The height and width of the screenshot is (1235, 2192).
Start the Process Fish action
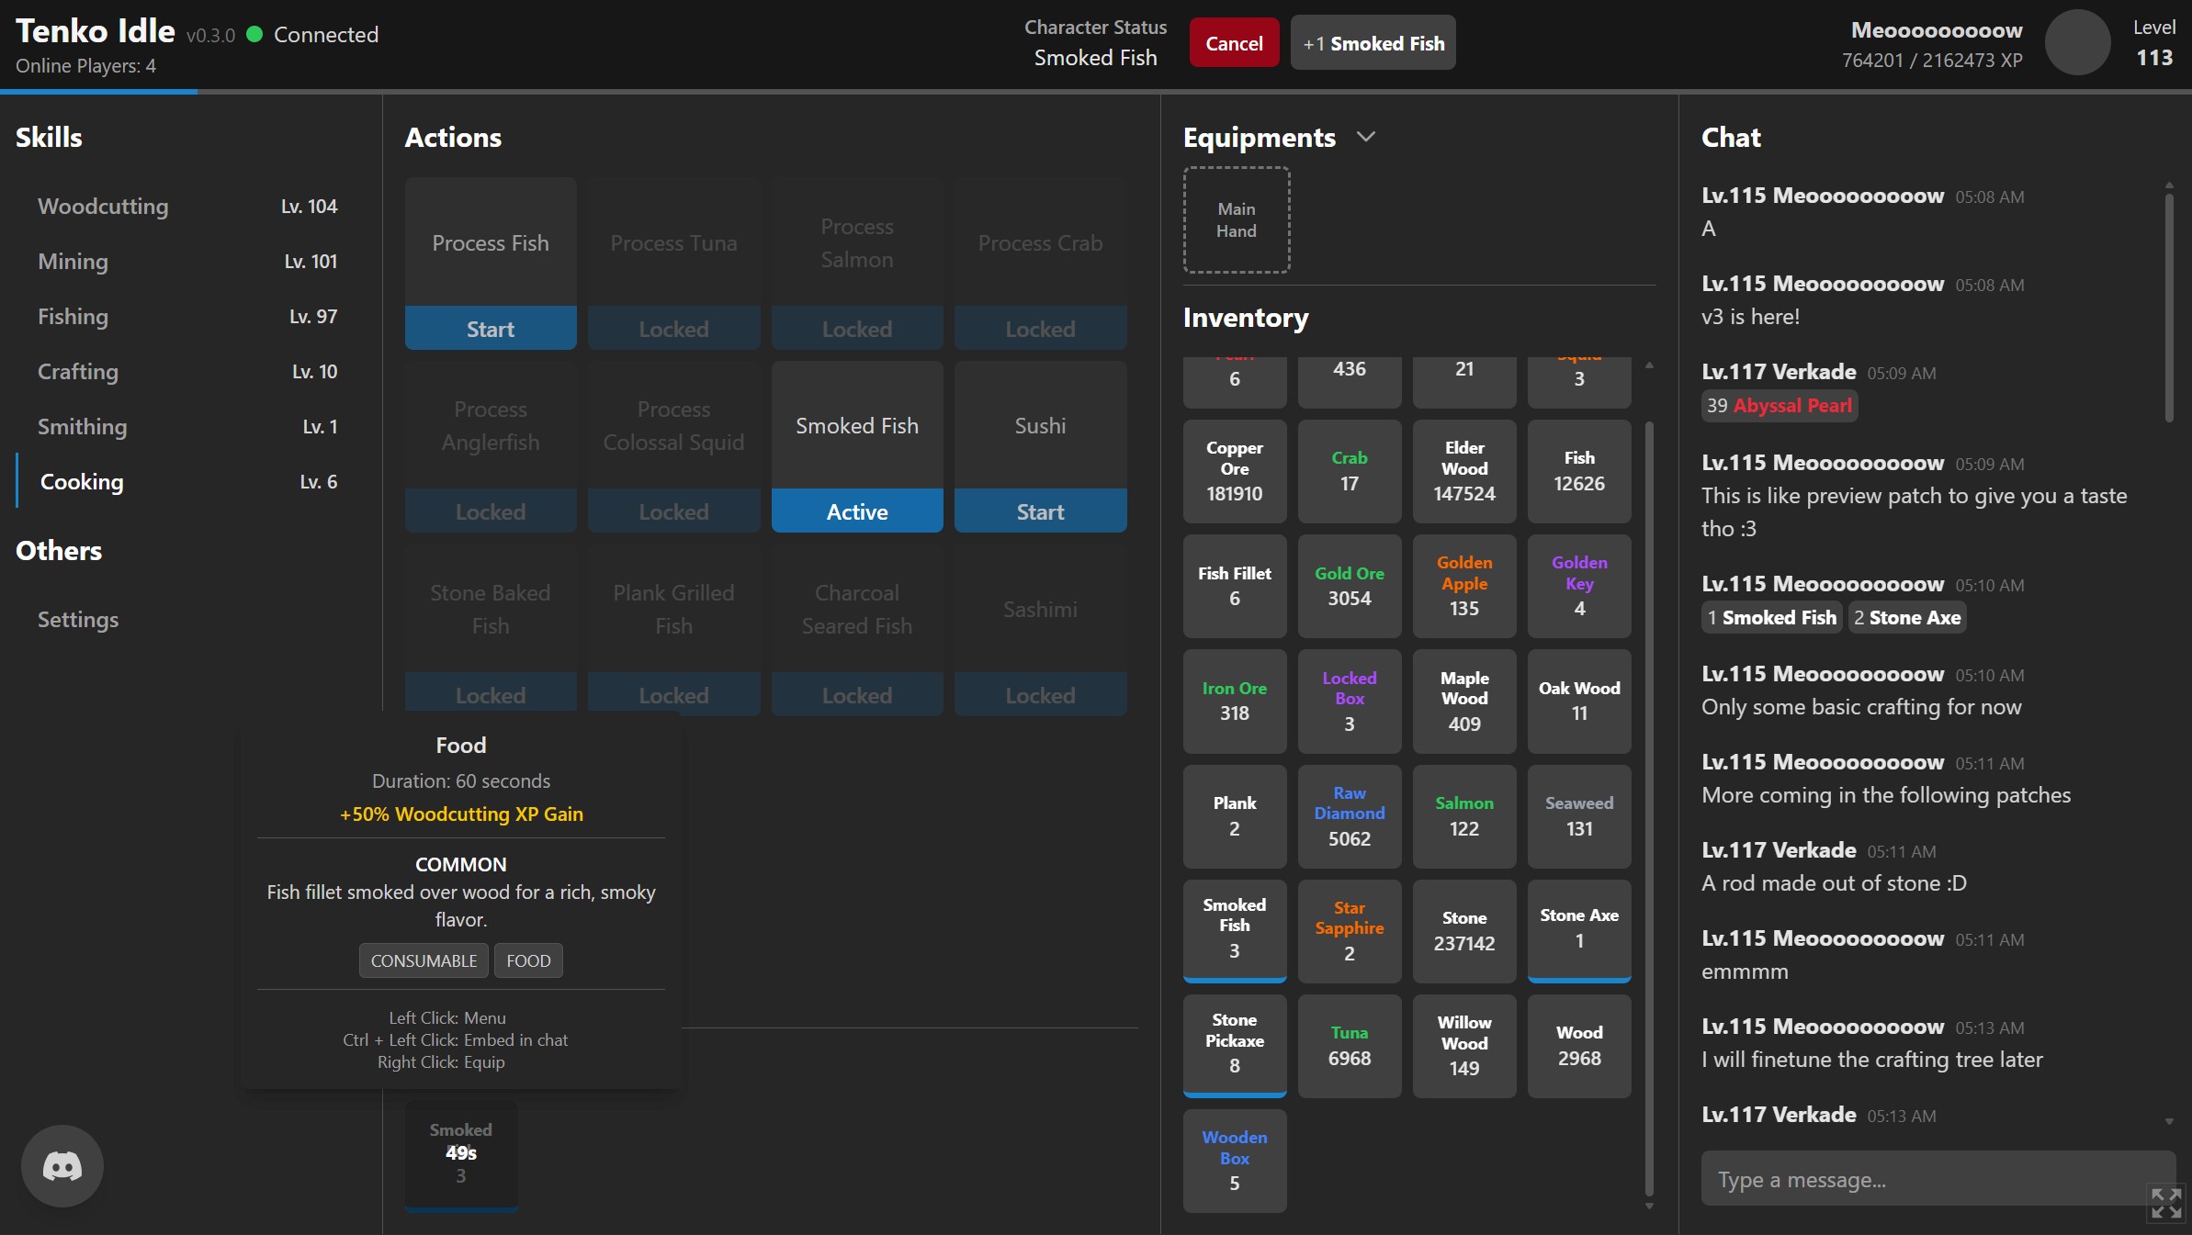[x=490, y=329]
